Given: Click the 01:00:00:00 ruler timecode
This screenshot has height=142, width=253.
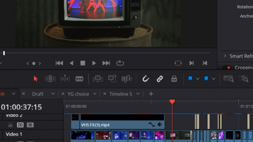Looking at the screenshot, I should tap(76, 107).
